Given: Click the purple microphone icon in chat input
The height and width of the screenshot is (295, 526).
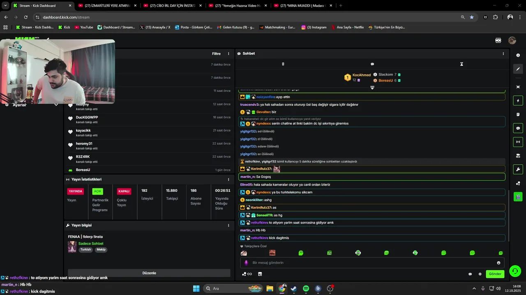Looking at the screenshot, I should tap(246, 263).
